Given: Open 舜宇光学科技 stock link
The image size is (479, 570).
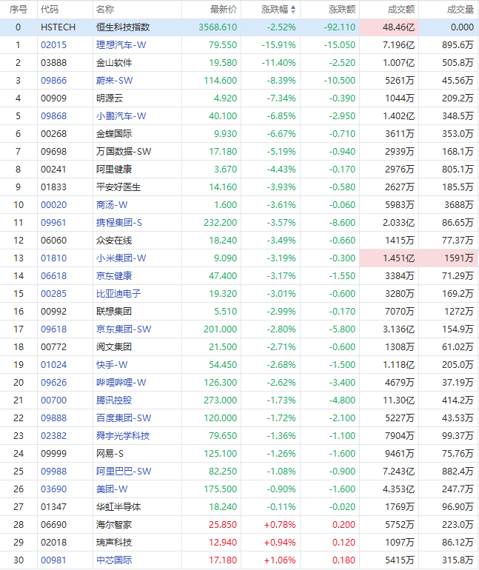Looking at the screenshot, I should [x=123, y=436].
